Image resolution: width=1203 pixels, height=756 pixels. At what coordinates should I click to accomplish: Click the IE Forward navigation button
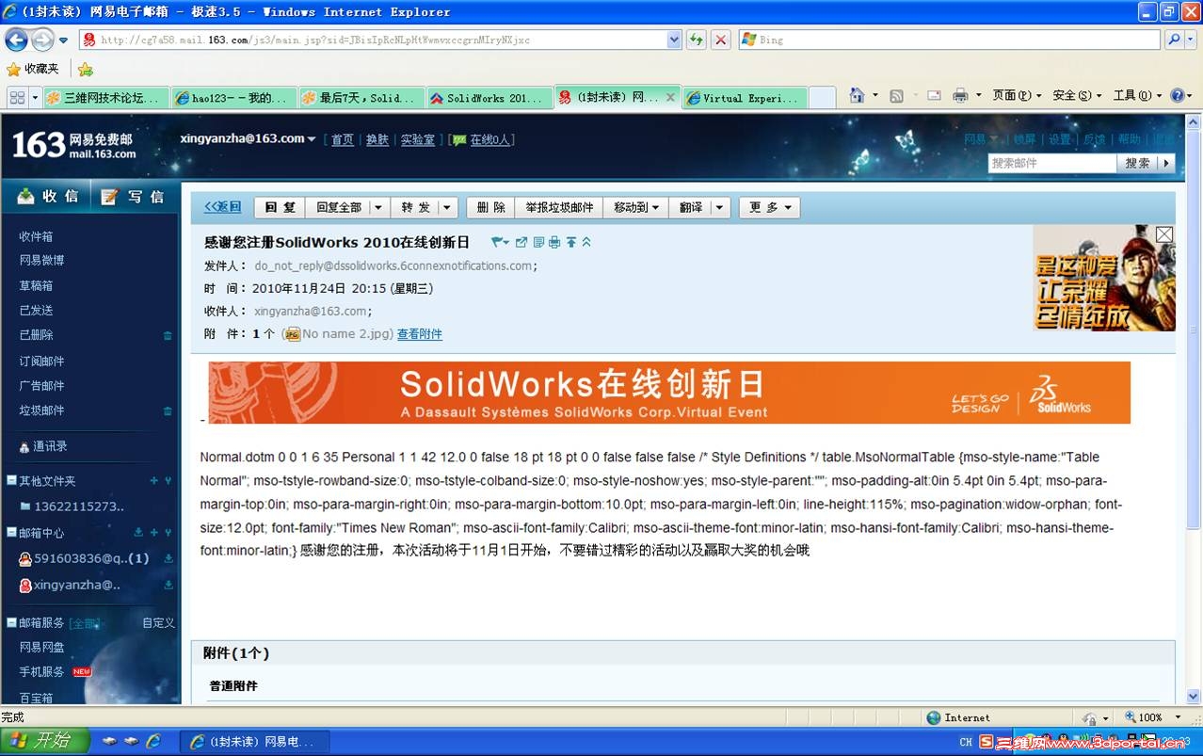42,40
